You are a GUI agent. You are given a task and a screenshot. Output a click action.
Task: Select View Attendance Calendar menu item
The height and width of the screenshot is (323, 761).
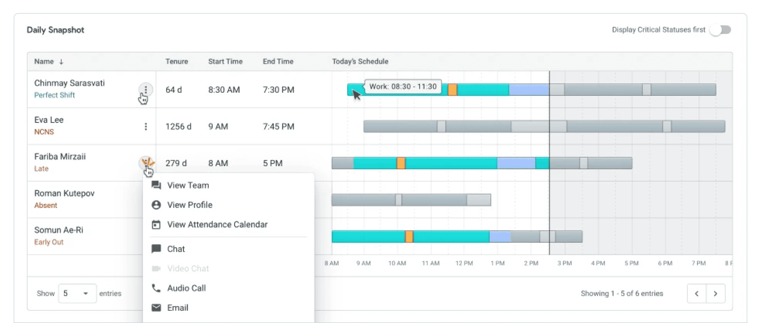tap(217, 224)
